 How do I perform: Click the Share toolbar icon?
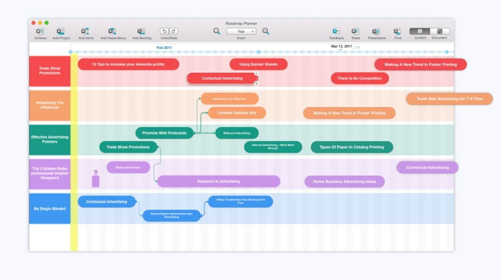pyautogui.click(x=355, y=31)
